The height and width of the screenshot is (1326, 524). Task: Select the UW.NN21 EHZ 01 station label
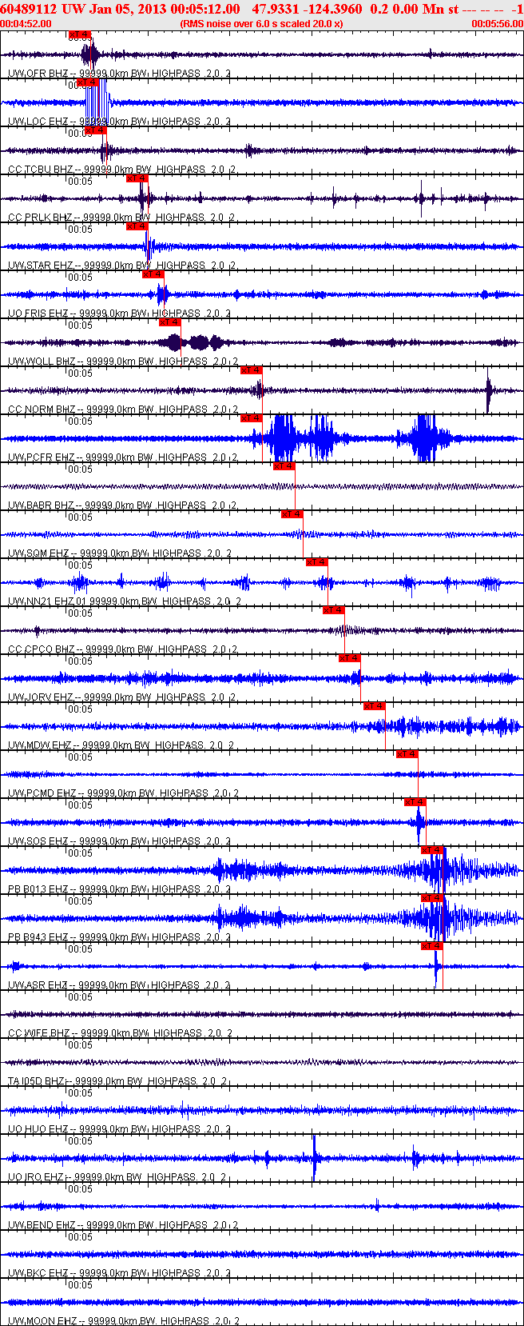pyautogui.click(x=124, y=601)
